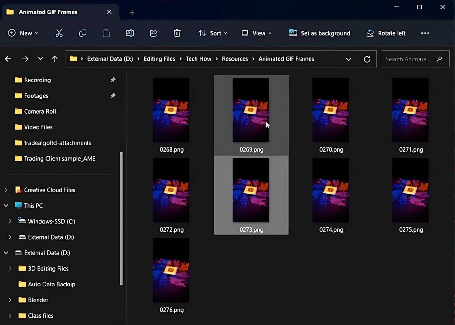Expand Windows-SSD (C:) drive node

pyautogui.click(x=10, y=221)
